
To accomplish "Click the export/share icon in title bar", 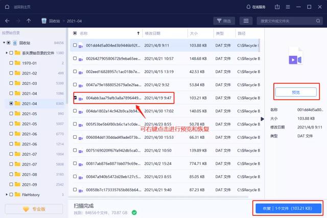I will click(x=277, y=7).
